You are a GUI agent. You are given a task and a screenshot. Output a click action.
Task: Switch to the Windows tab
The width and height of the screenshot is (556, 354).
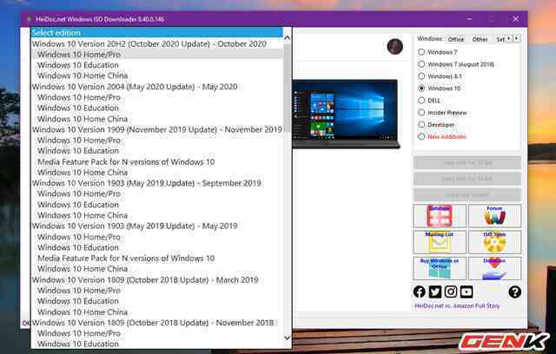coord(429,38)
